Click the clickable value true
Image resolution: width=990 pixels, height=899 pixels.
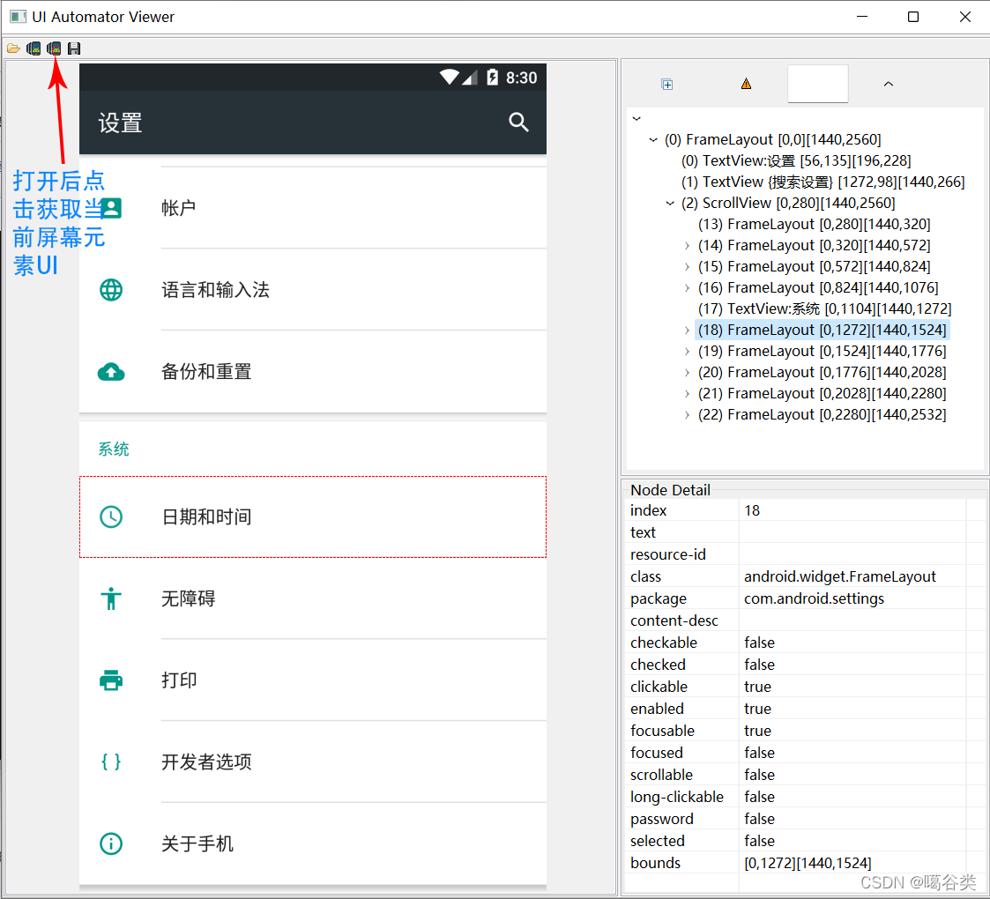[757, 687]
